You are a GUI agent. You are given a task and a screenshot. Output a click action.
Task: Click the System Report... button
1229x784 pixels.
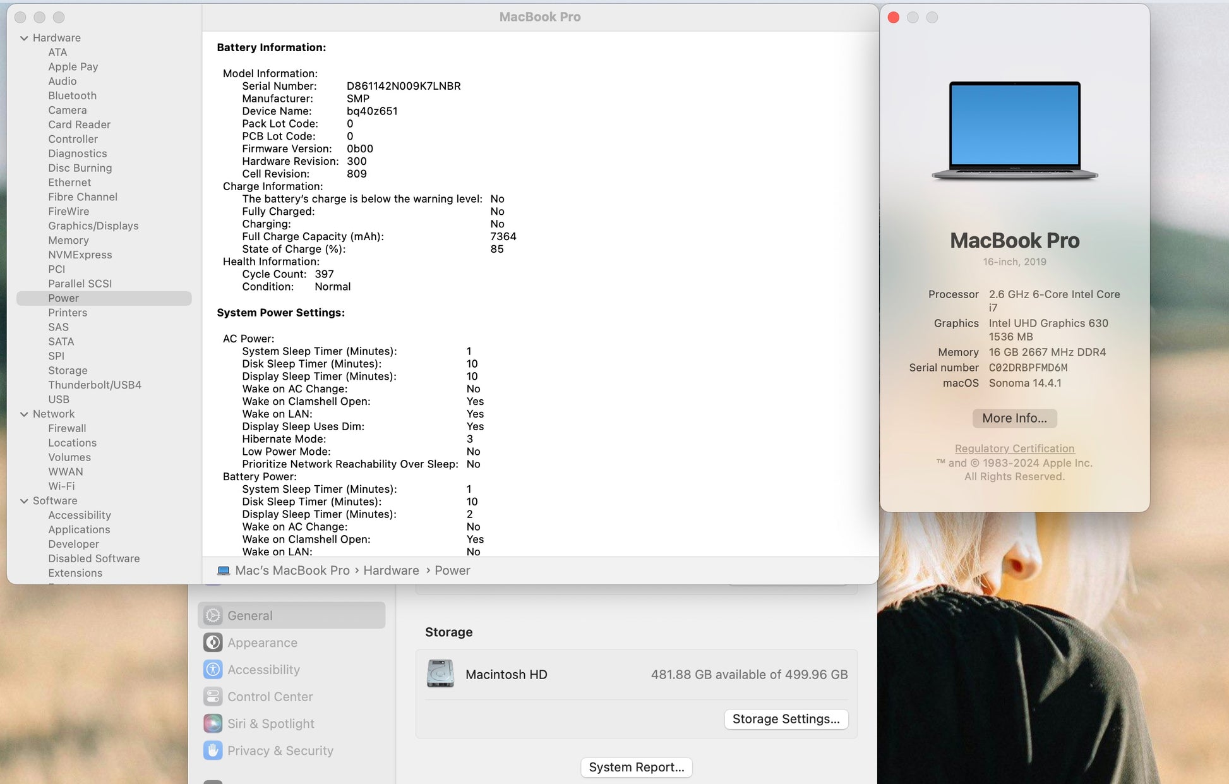pos(635,767)
